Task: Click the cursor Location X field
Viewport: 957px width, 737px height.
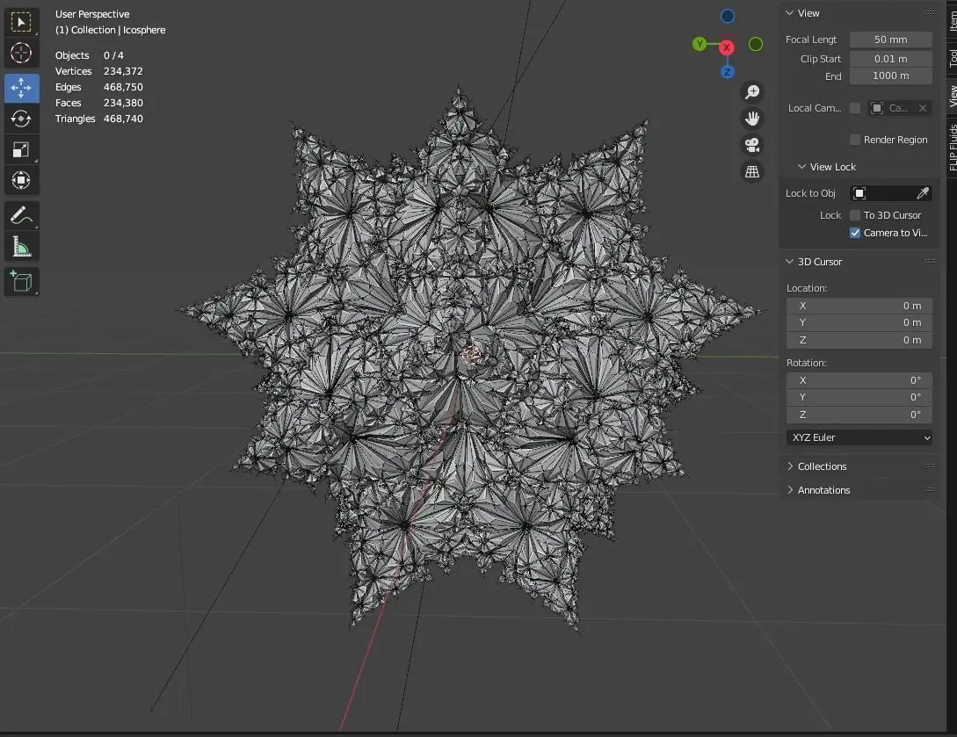Action: [859, 306]
